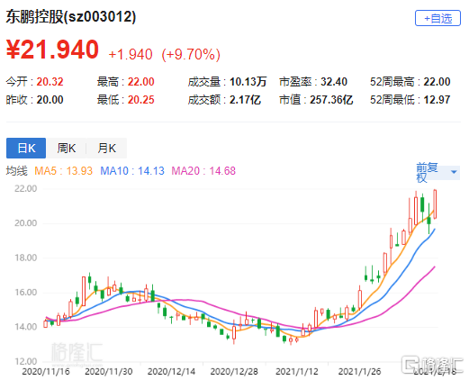
Task: Click the 22.00 price axis label
Action: (26, 188)
